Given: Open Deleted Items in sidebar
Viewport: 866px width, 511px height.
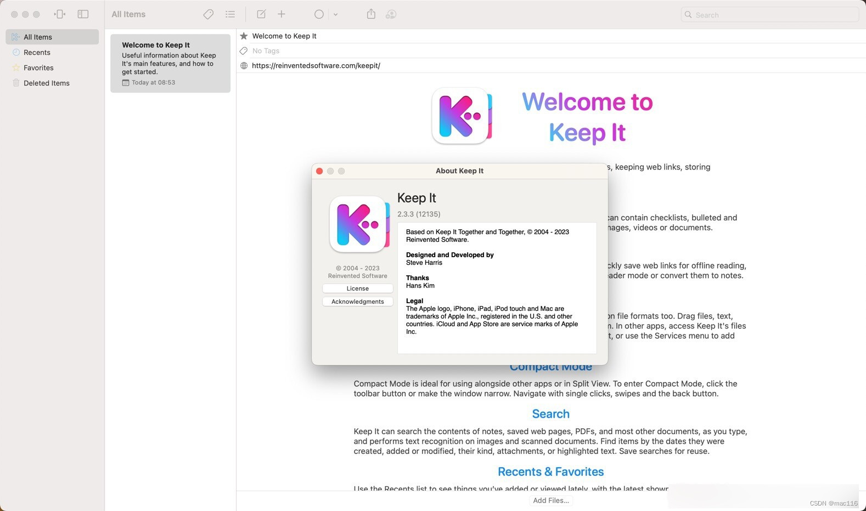Looking at the screenshot, I should [x=52, y=83].
